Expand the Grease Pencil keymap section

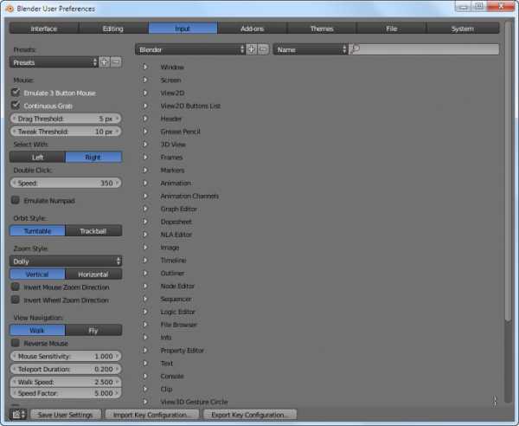145,132
